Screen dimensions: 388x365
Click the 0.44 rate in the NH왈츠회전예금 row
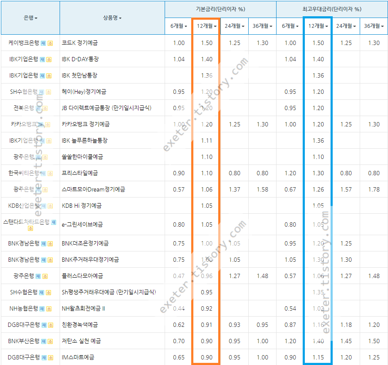tap(179, 308)
